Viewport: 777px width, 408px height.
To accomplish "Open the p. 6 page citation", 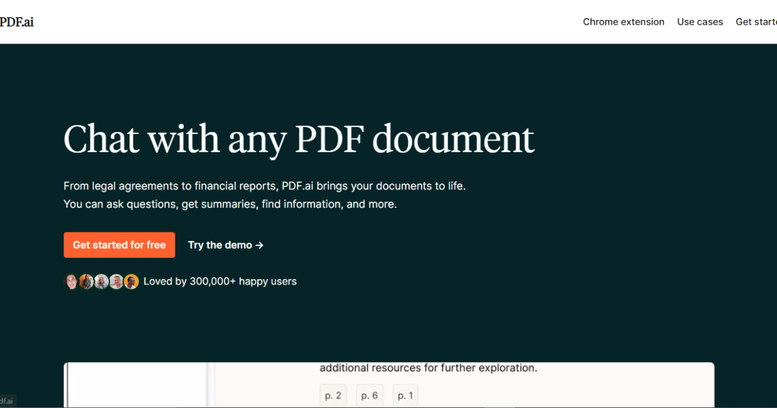I will click(369, 396).
